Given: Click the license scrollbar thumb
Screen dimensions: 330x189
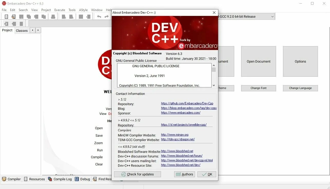Looking at the screenshot, I should pos(214,69).
